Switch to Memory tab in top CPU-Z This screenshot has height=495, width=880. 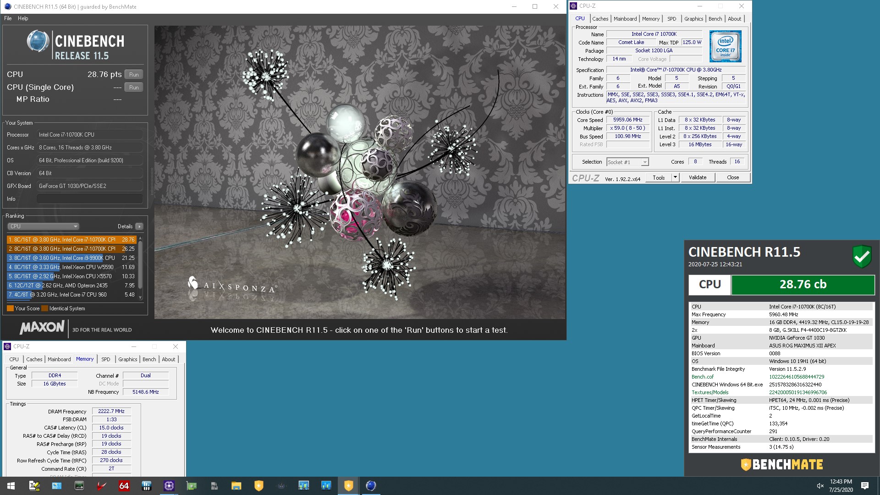point(651,19)
